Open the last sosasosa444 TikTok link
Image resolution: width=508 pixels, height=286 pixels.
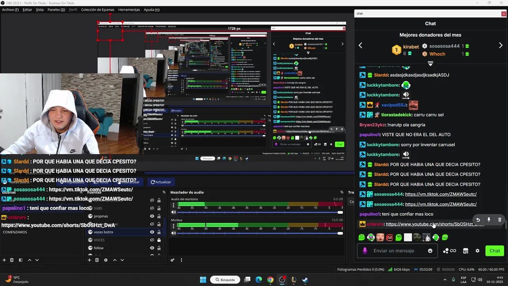tap(441, 204)
